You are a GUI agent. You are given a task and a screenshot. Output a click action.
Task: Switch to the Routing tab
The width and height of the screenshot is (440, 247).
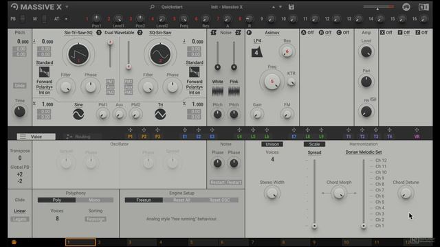pos(82,137)
